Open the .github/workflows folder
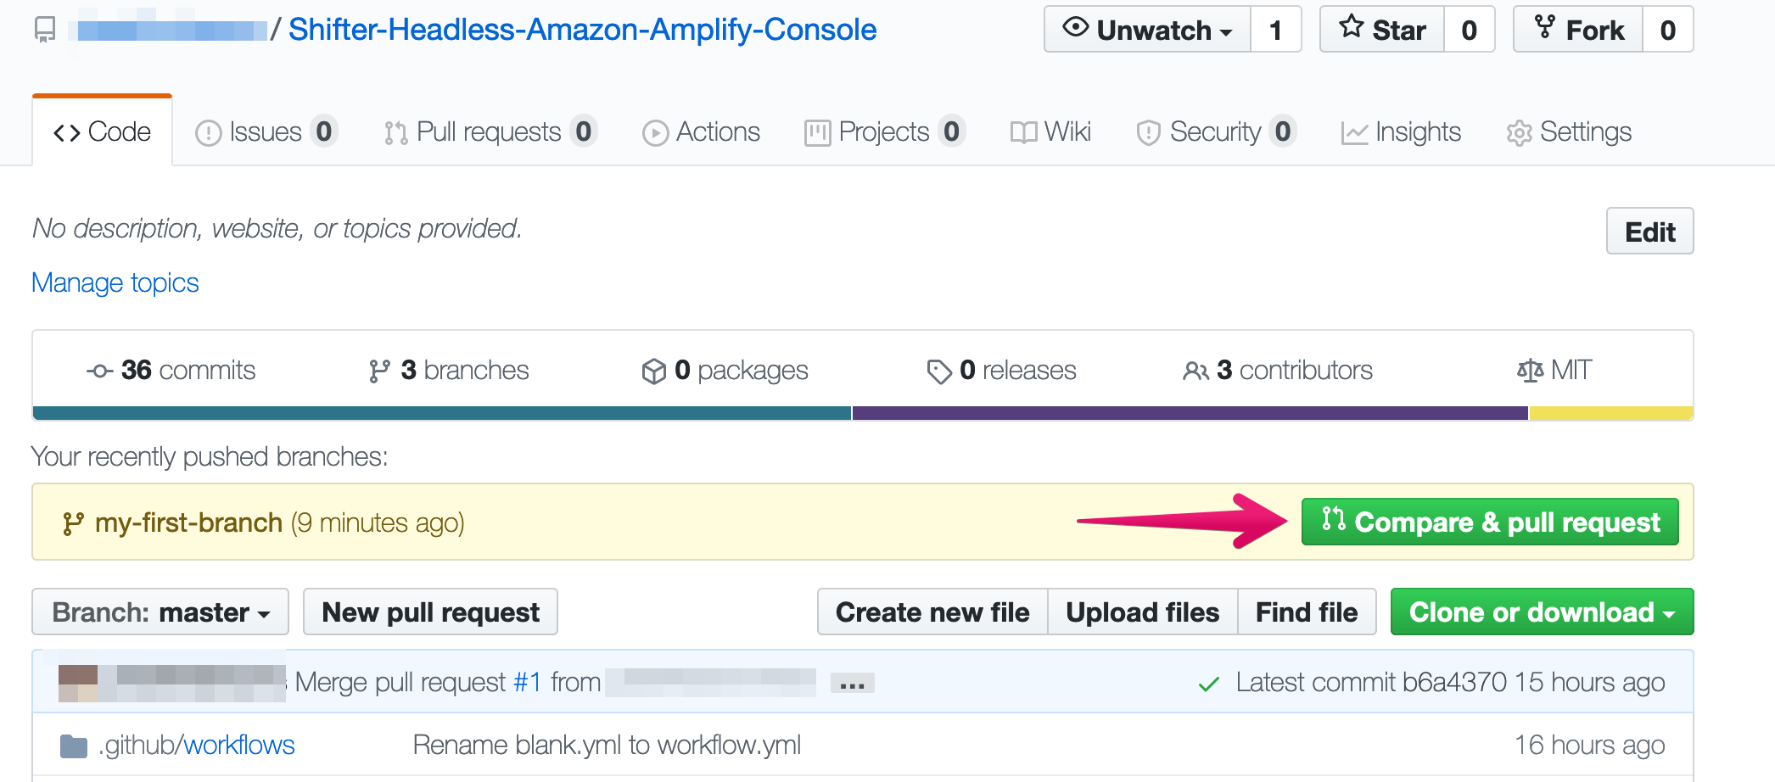Image resolution: width=1775 pixels, height=782 pixels. tap(197, 745)
